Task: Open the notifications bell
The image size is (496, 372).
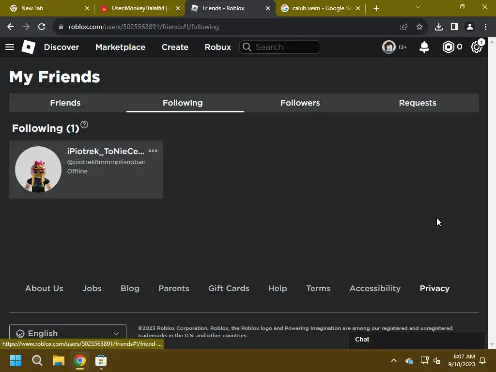Action: 424,47
